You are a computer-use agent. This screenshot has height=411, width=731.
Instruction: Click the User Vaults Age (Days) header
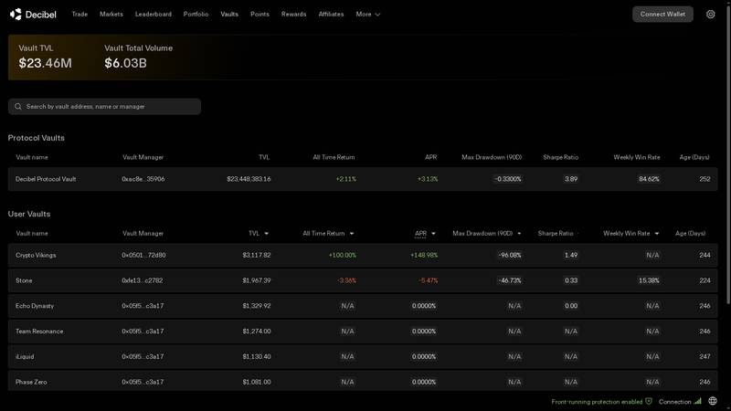(691, 234)
